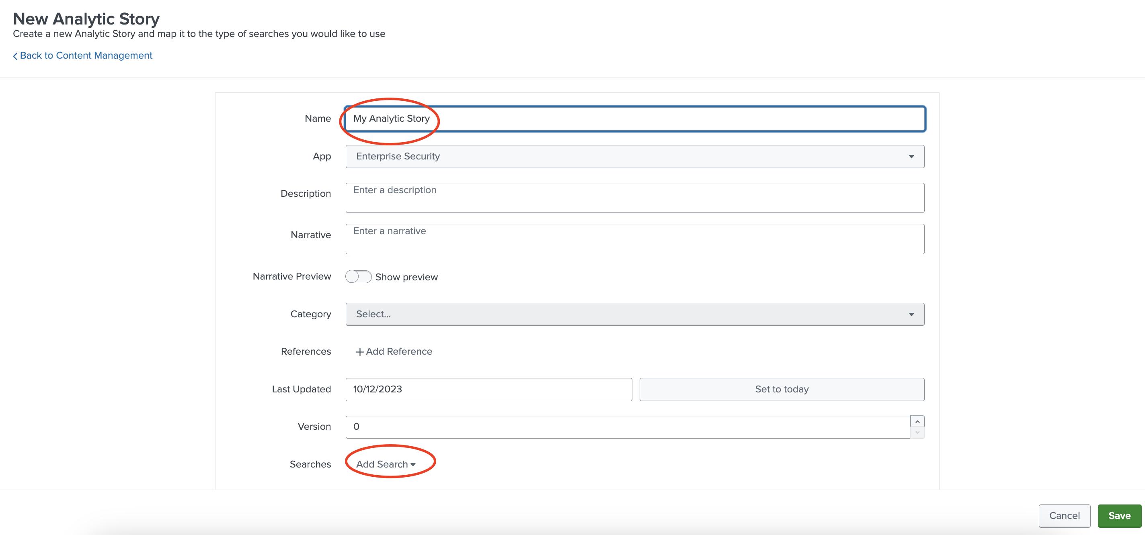This screenshot has width=1145, height=535.
Task: Cancel creating the Analytic Story
Action: [x=1064, y=515]
